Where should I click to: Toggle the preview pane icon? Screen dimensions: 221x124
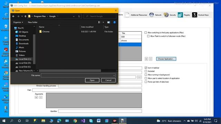109,22
